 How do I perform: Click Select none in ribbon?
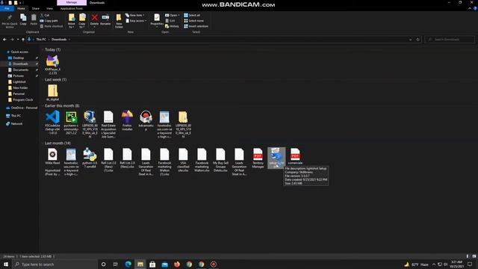tap(193, 21)
